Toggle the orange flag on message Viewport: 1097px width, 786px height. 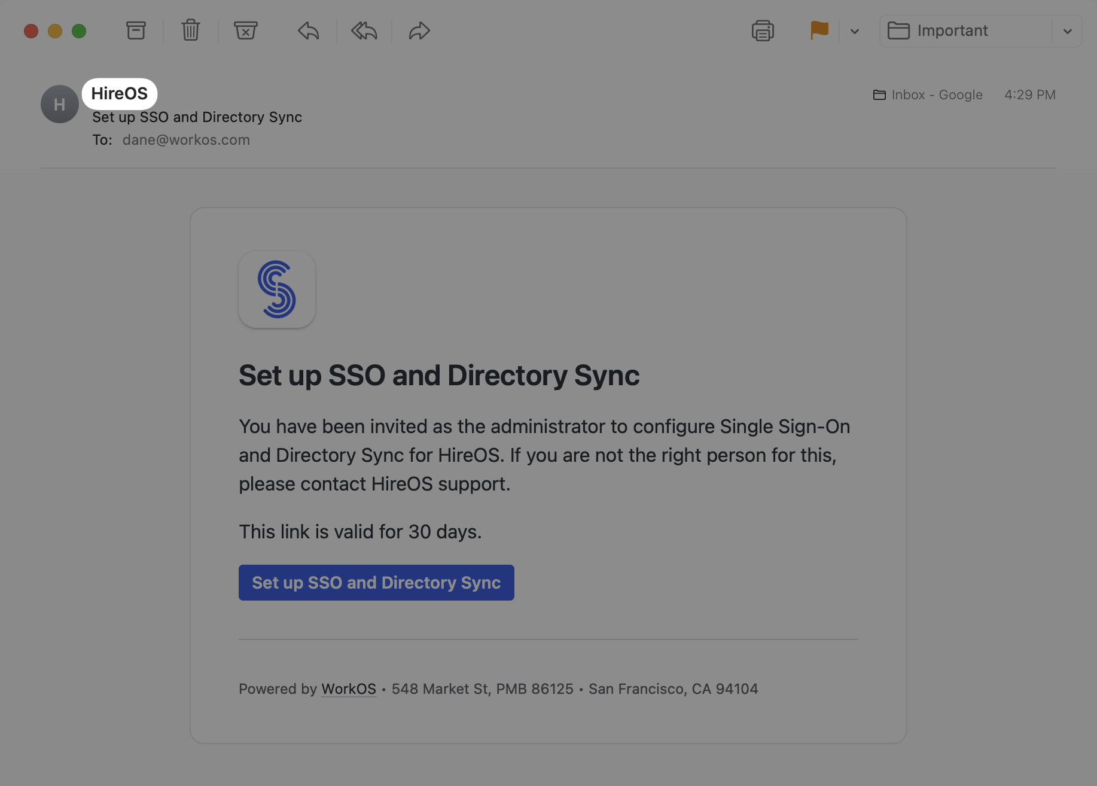click(x=819, y=31)
